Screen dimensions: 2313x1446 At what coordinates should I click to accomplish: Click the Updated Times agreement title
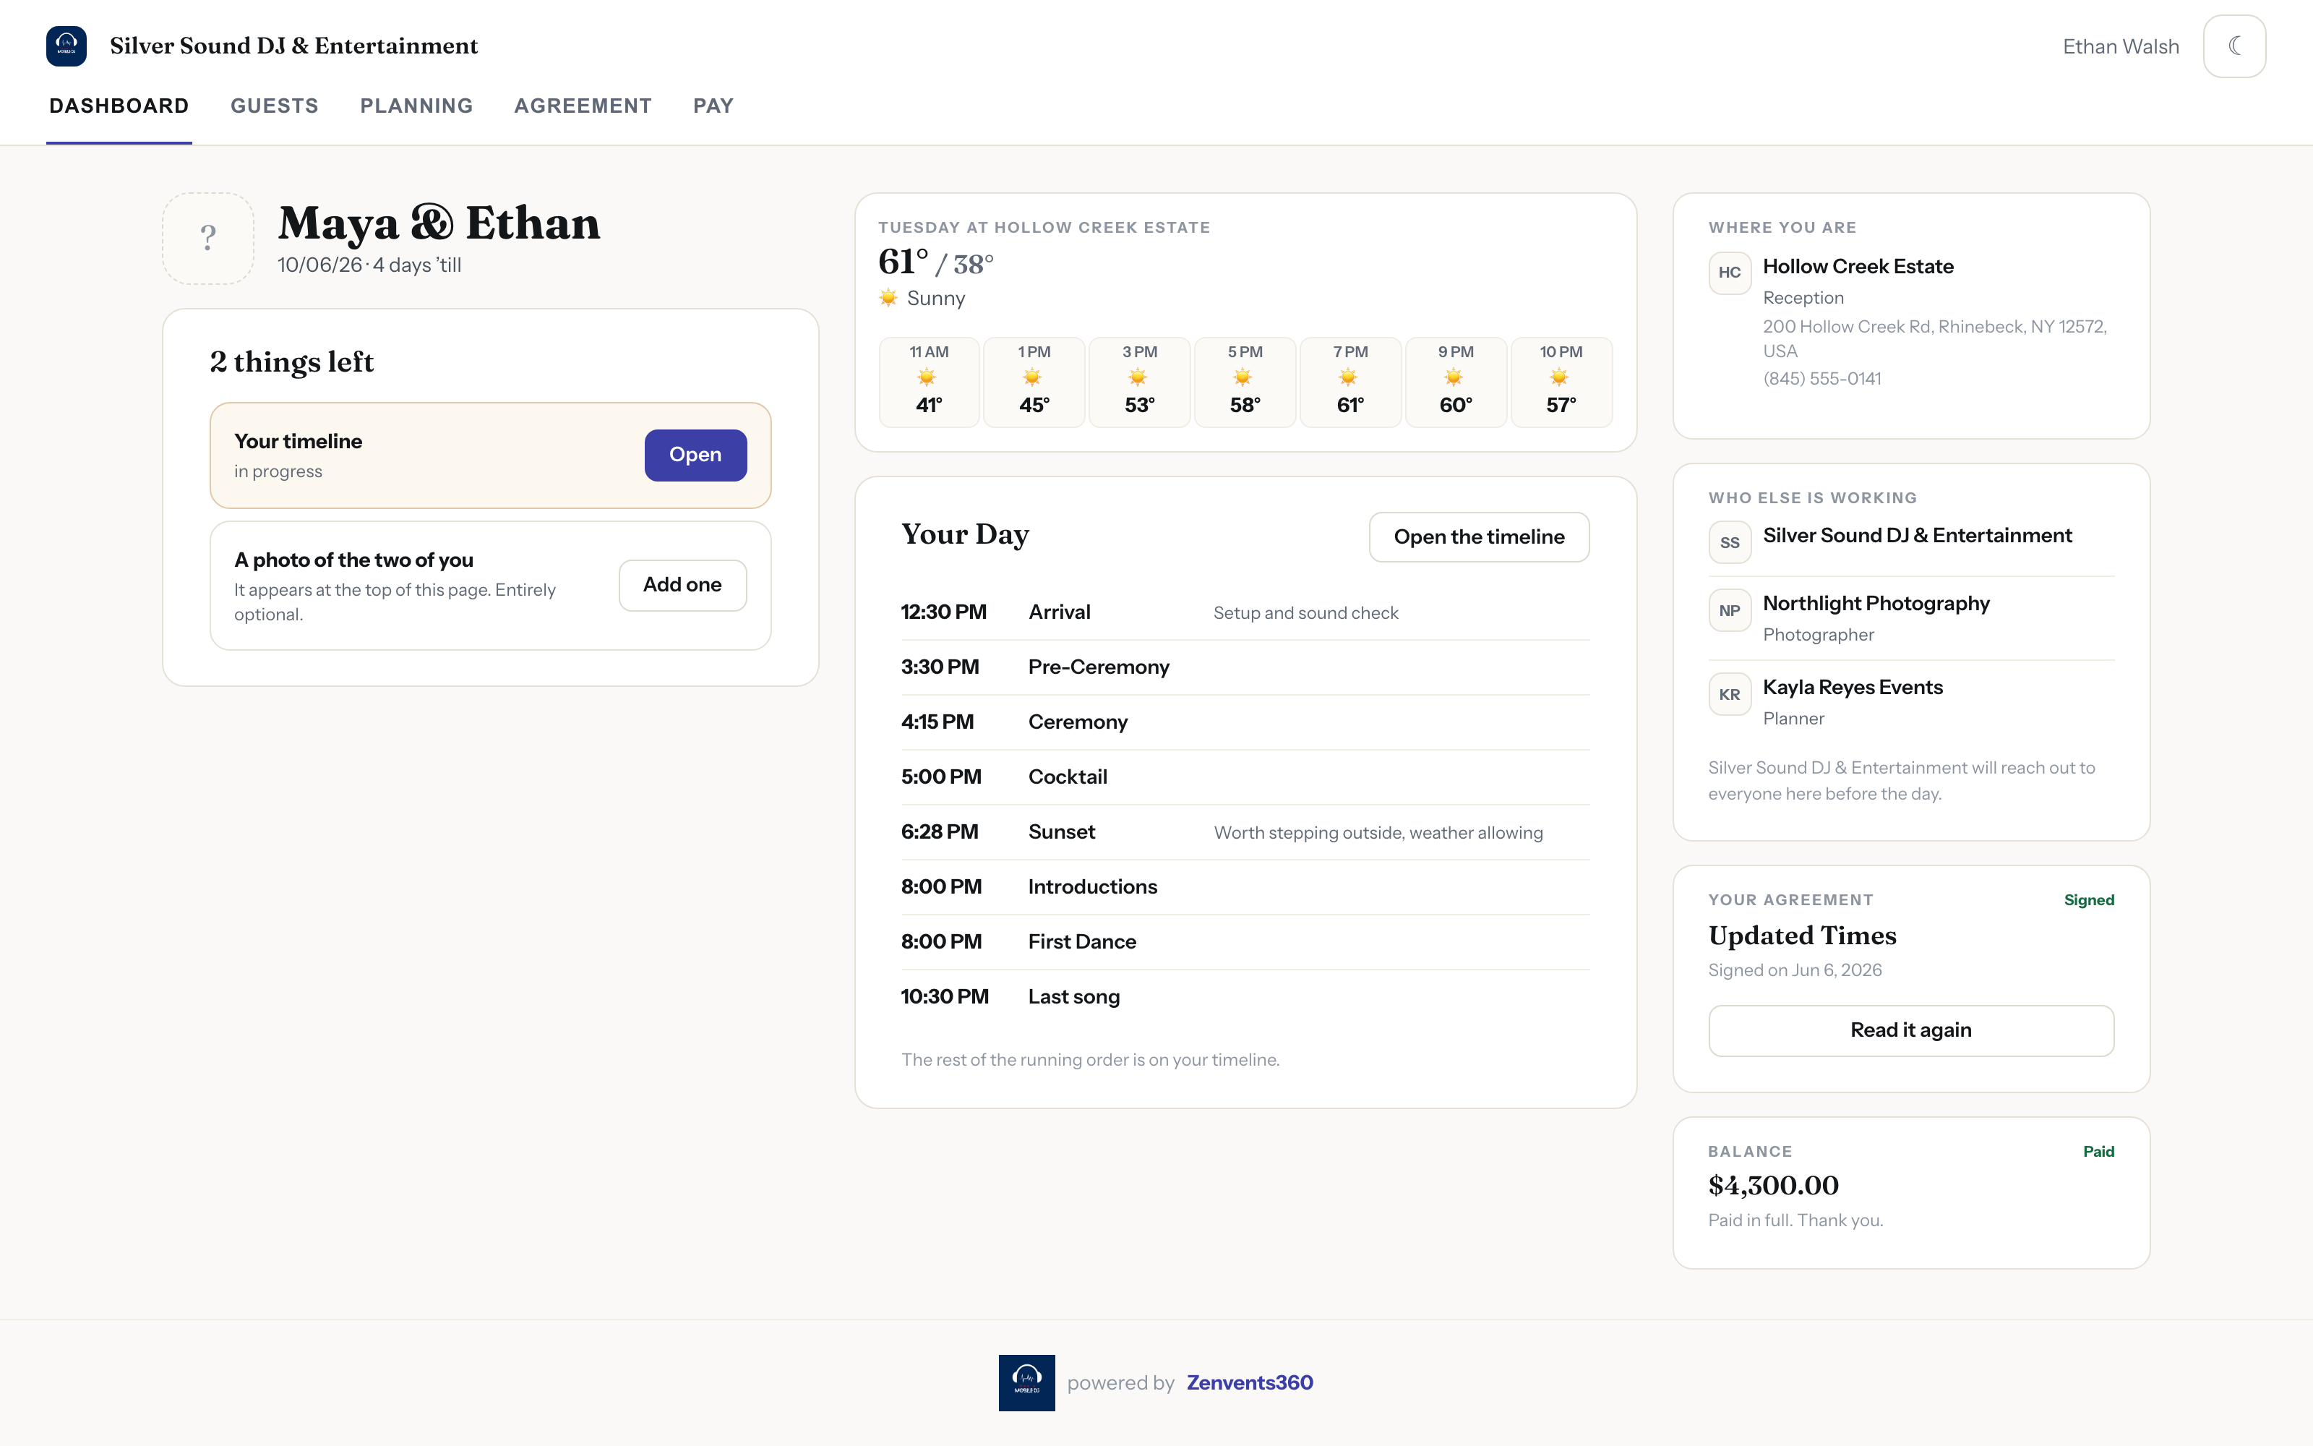tap(1802, 936)
